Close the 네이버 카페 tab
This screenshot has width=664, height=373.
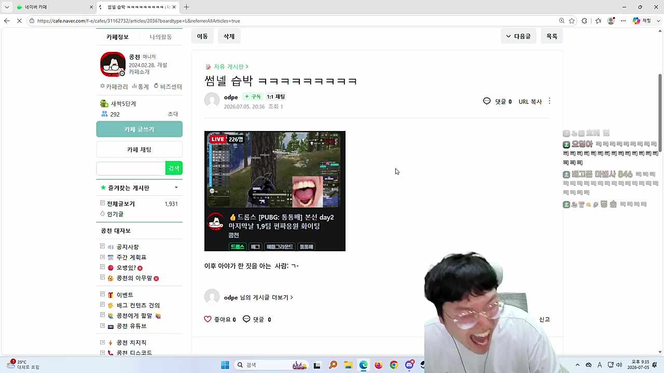[91, 7]
